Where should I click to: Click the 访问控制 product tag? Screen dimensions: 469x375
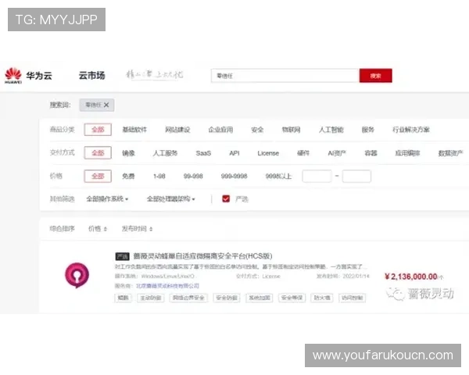point(352,298)
